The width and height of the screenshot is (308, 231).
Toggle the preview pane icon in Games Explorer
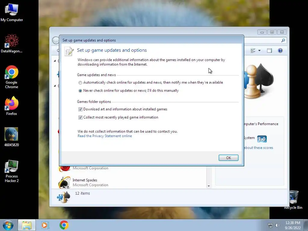pyautogui.click(x=269, y=51)
